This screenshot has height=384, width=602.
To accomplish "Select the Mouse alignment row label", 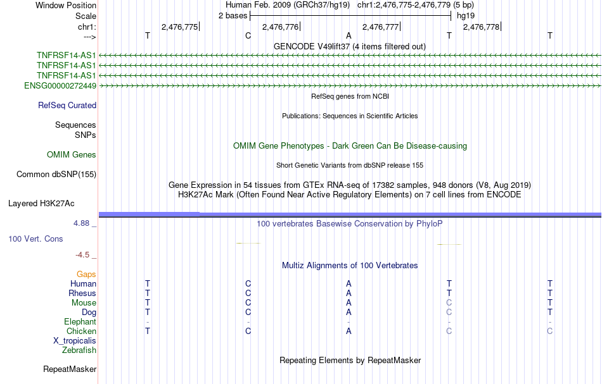I will (84, 303).
